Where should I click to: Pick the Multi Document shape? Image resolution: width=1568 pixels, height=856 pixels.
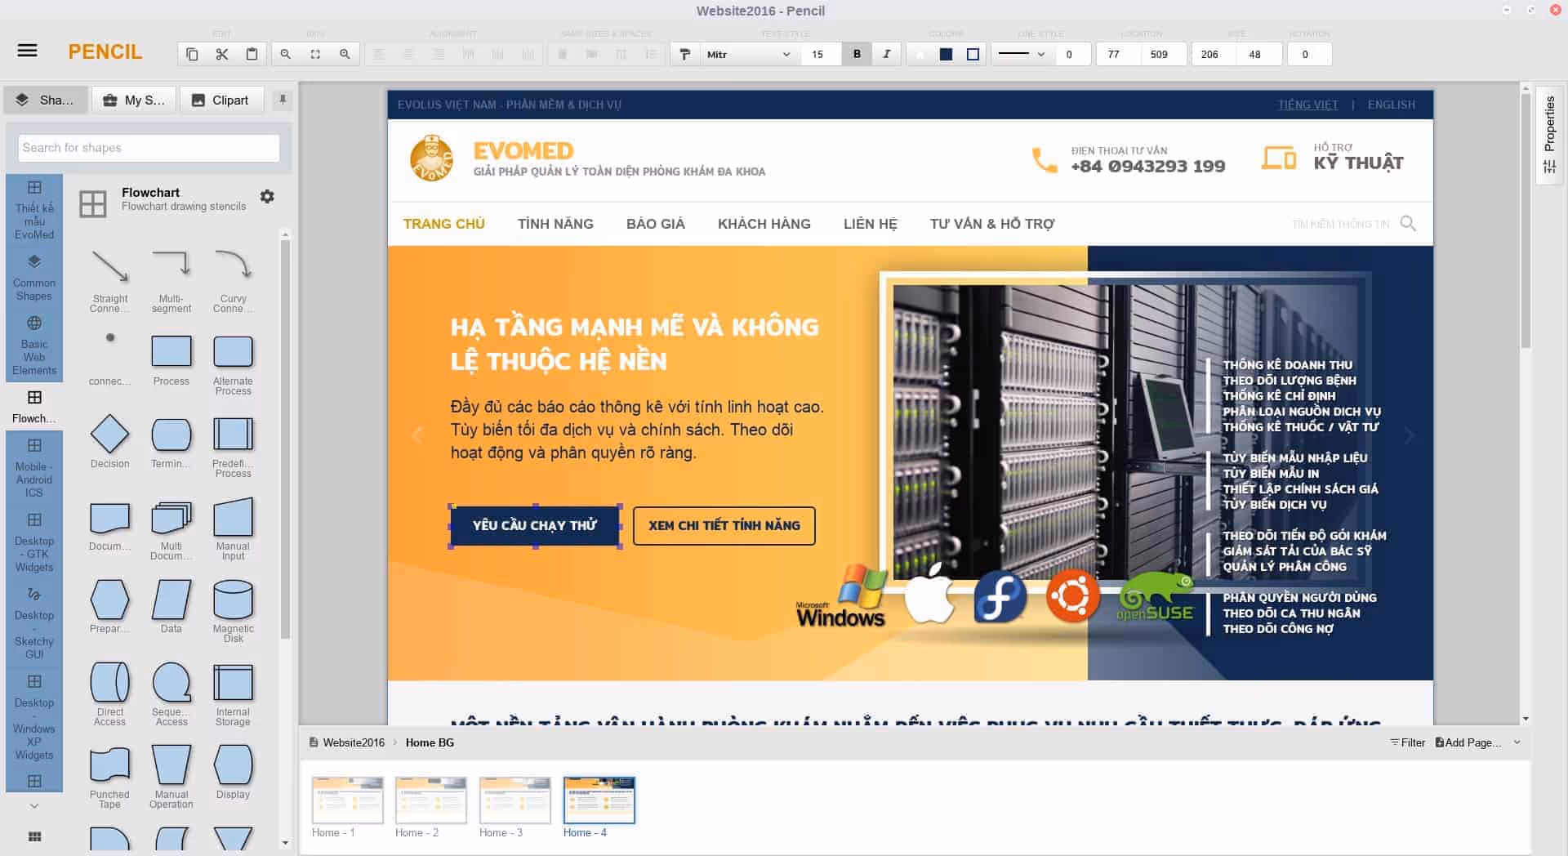pyautogui.click(x=171, y=529)
